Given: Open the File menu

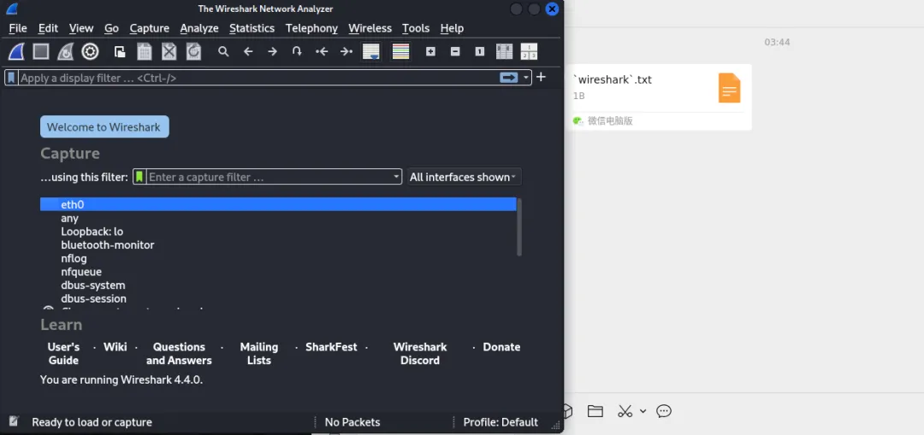Looking at the screenshot, I should click(18, 28).
